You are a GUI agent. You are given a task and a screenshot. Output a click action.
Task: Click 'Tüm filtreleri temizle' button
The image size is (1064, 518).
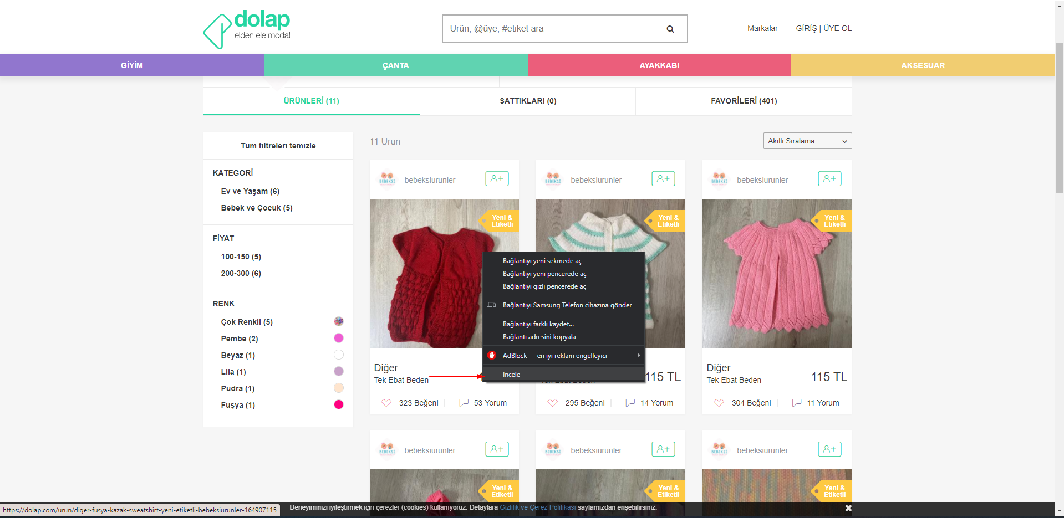pyautogui.click(x=278, y=146)
